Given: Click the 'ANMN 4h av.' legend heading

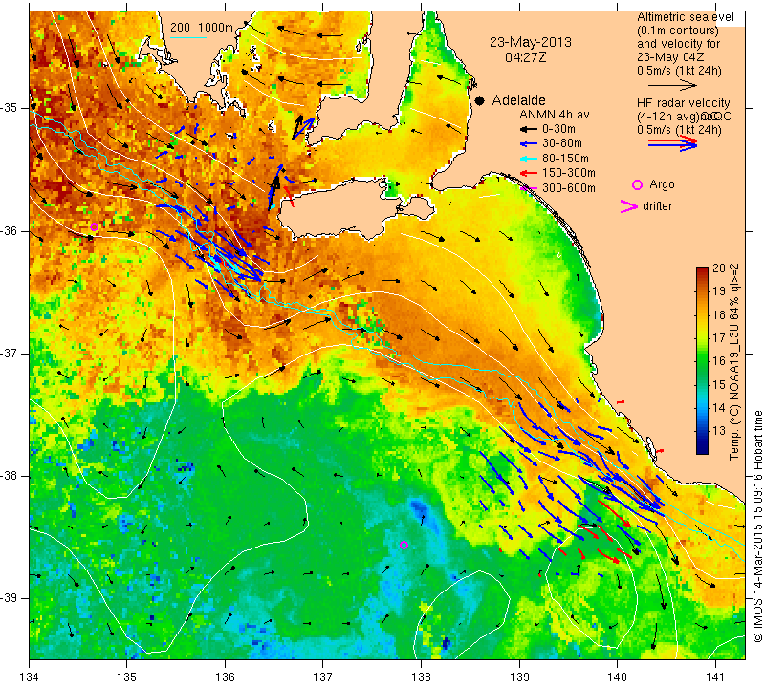Looking at the screenshot, I should [556, 115].
